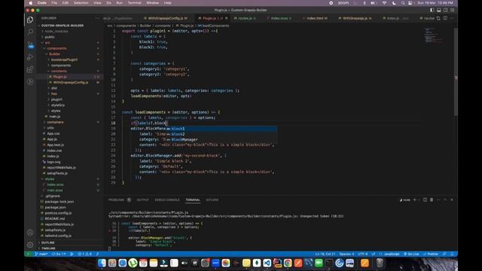Open the Chrome icon in Dock
Image resolution: width=482 pixels, height=271 pixels.
[288, 263]
